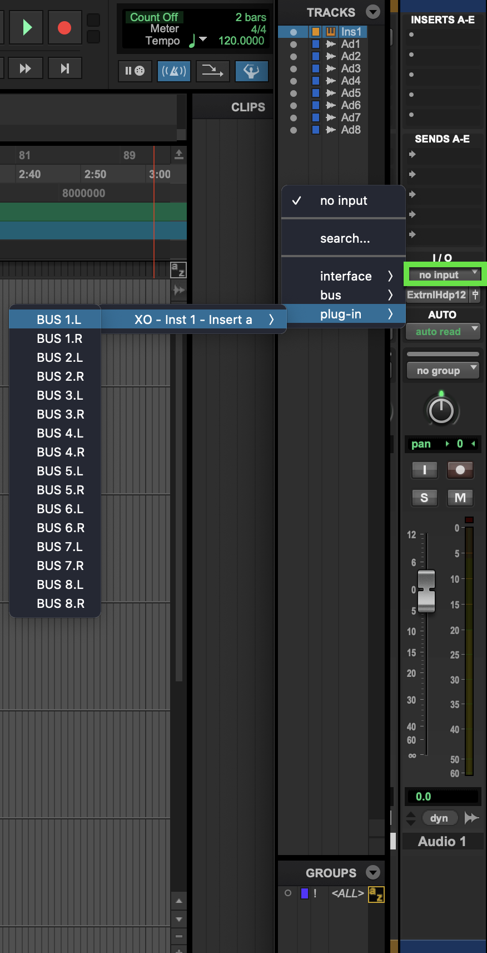The image size is (487, 953).
Task: Open 'XO - Inst 1 - Insert a' submenu
Action: coord(193,320)
